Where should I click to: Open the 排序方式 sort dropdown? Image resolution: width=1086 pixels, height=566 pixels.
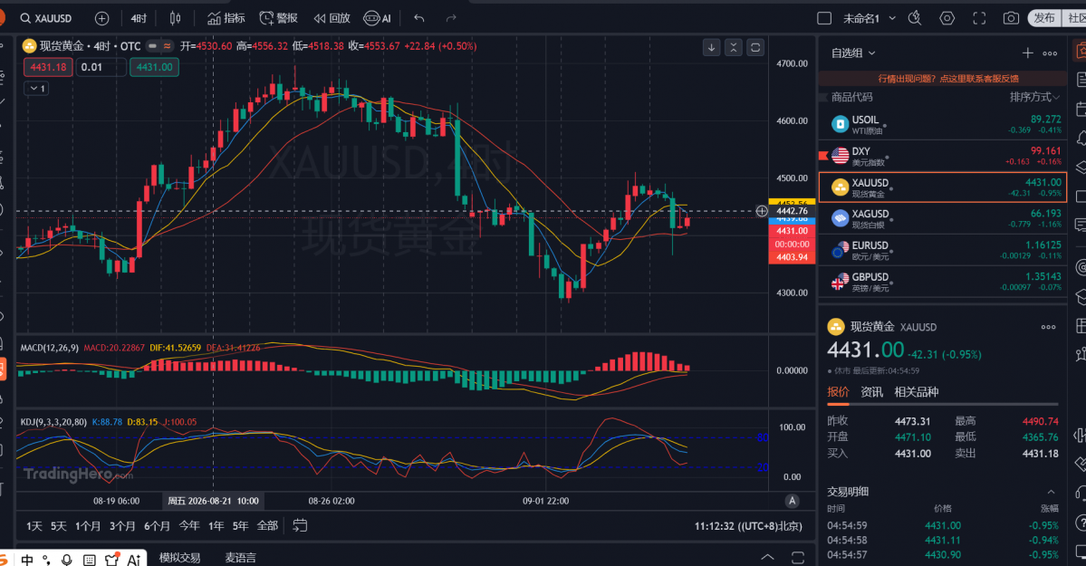[1034, 97]
